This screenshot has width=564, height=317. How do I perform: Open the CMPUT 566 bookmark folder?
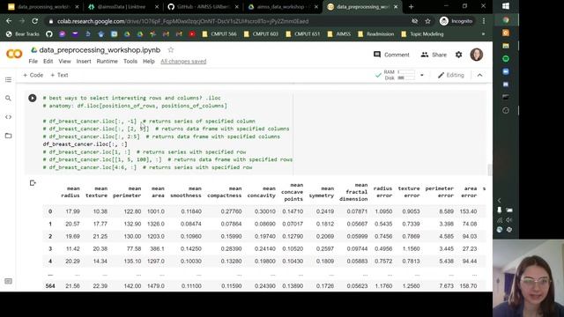[219, 34]
